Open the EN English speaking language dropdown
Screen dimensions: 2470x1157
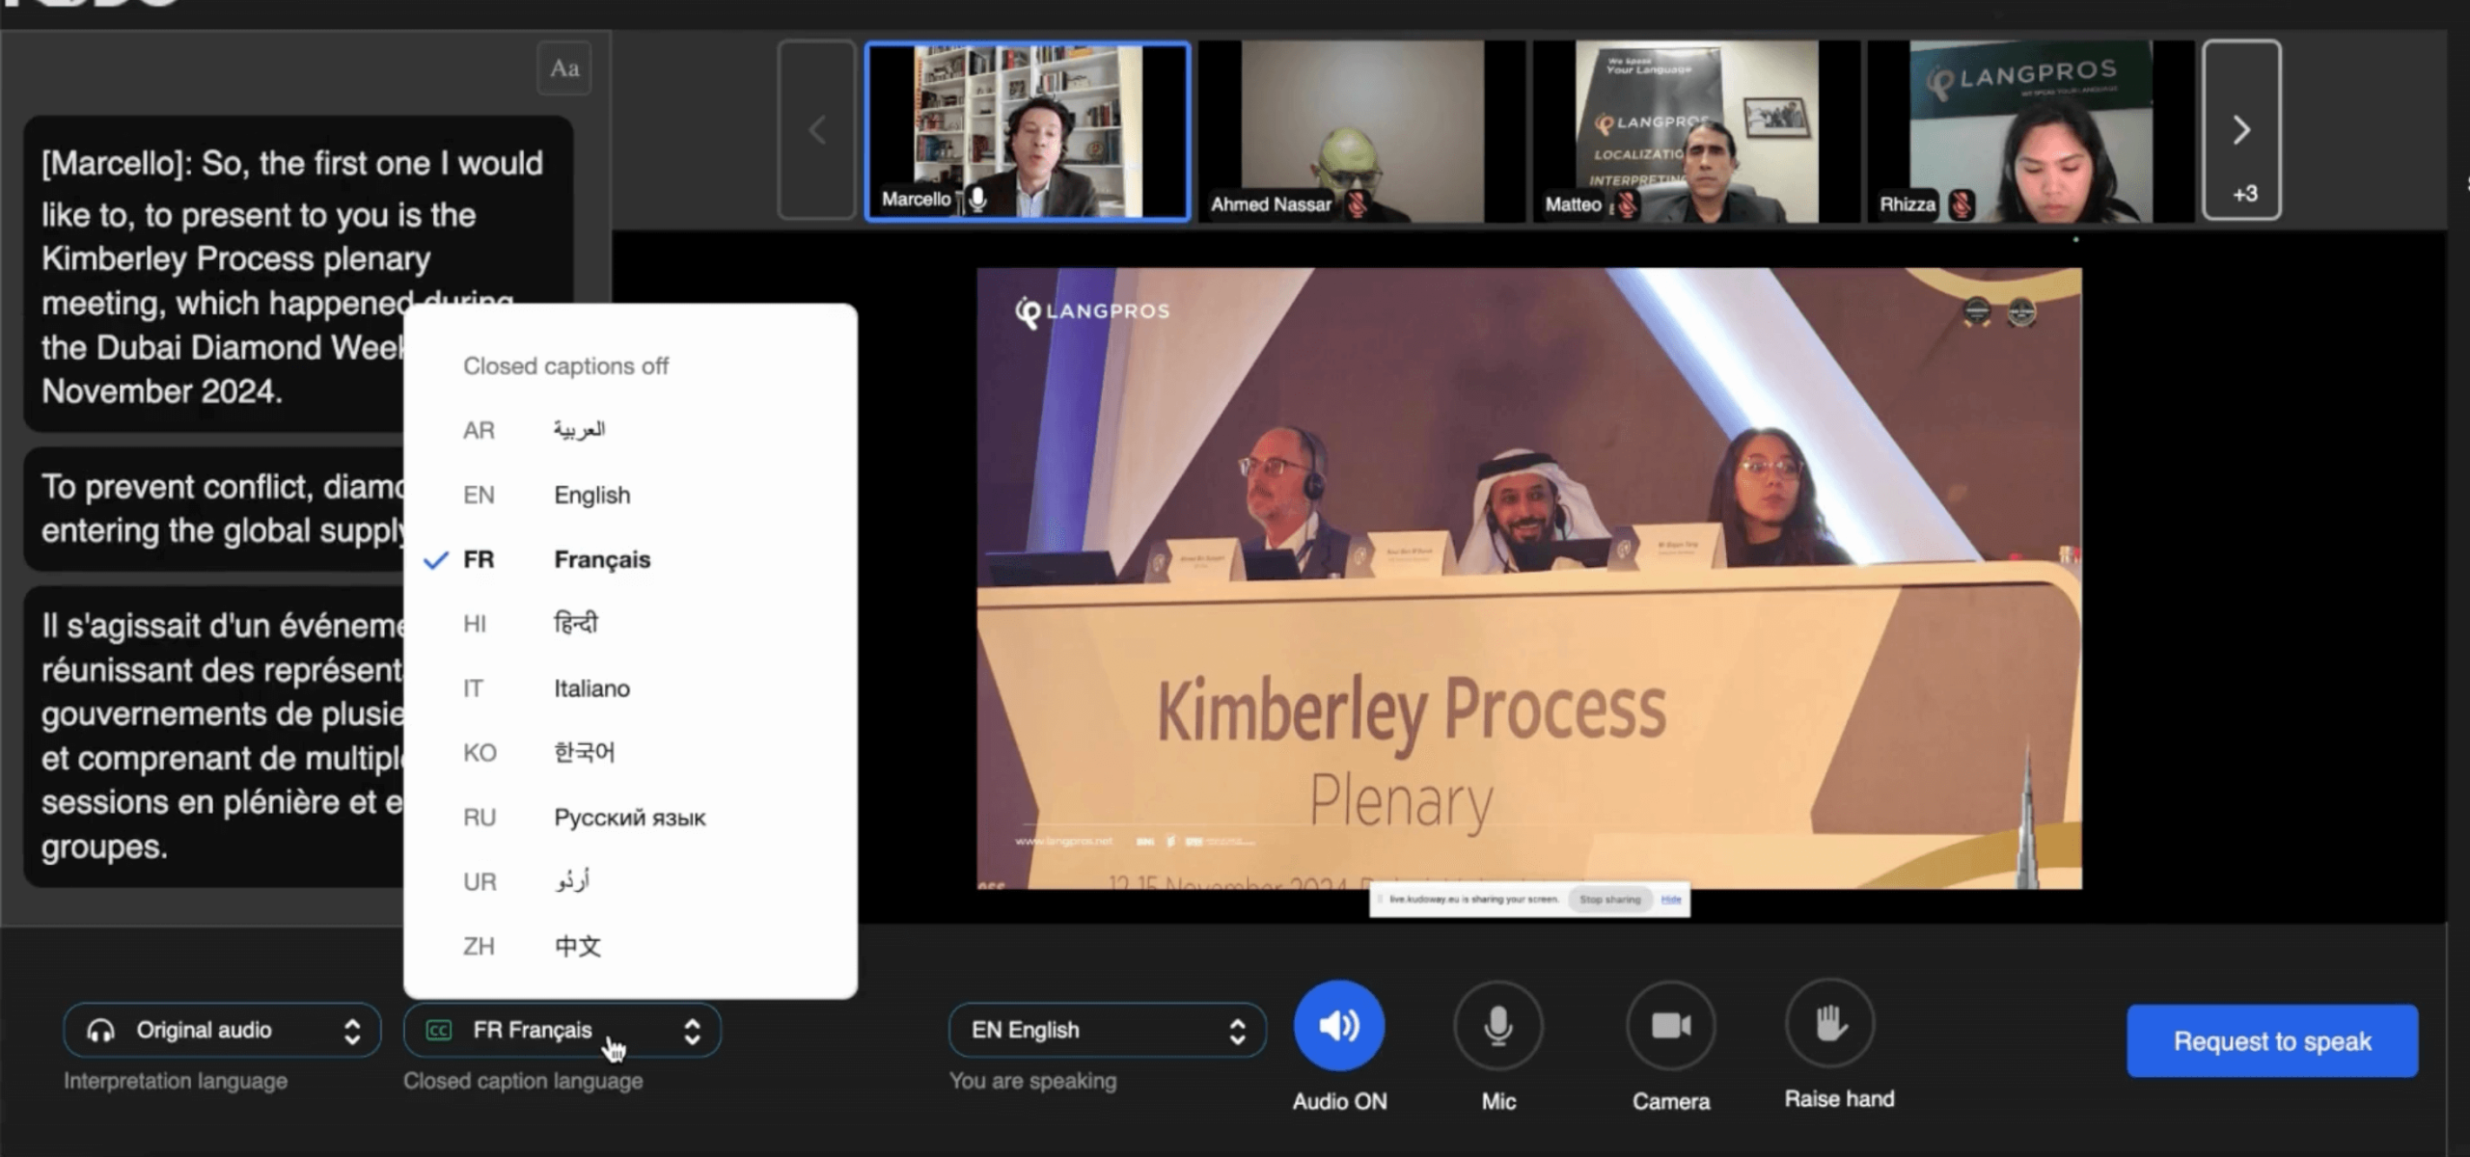(1107, 1031)
